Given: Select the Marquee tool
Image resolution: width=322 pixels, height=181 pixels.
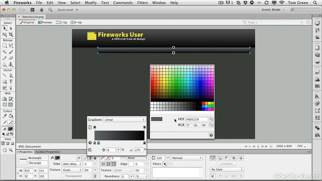Looking at the screenshot, I should point(5,46).
